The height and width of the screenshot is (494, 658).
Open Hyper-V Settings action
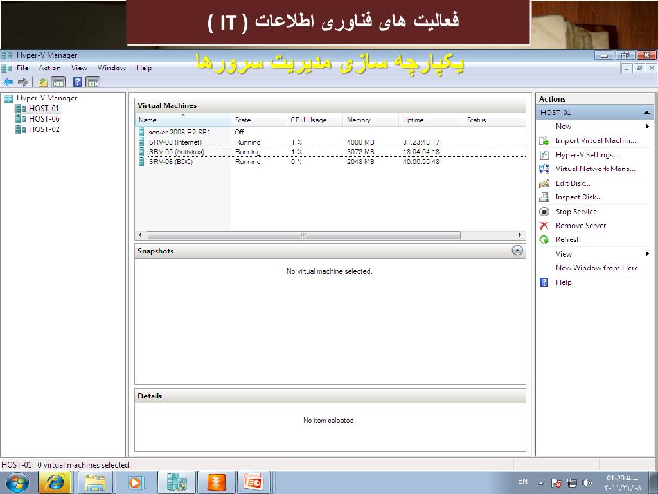pos(587,154)
